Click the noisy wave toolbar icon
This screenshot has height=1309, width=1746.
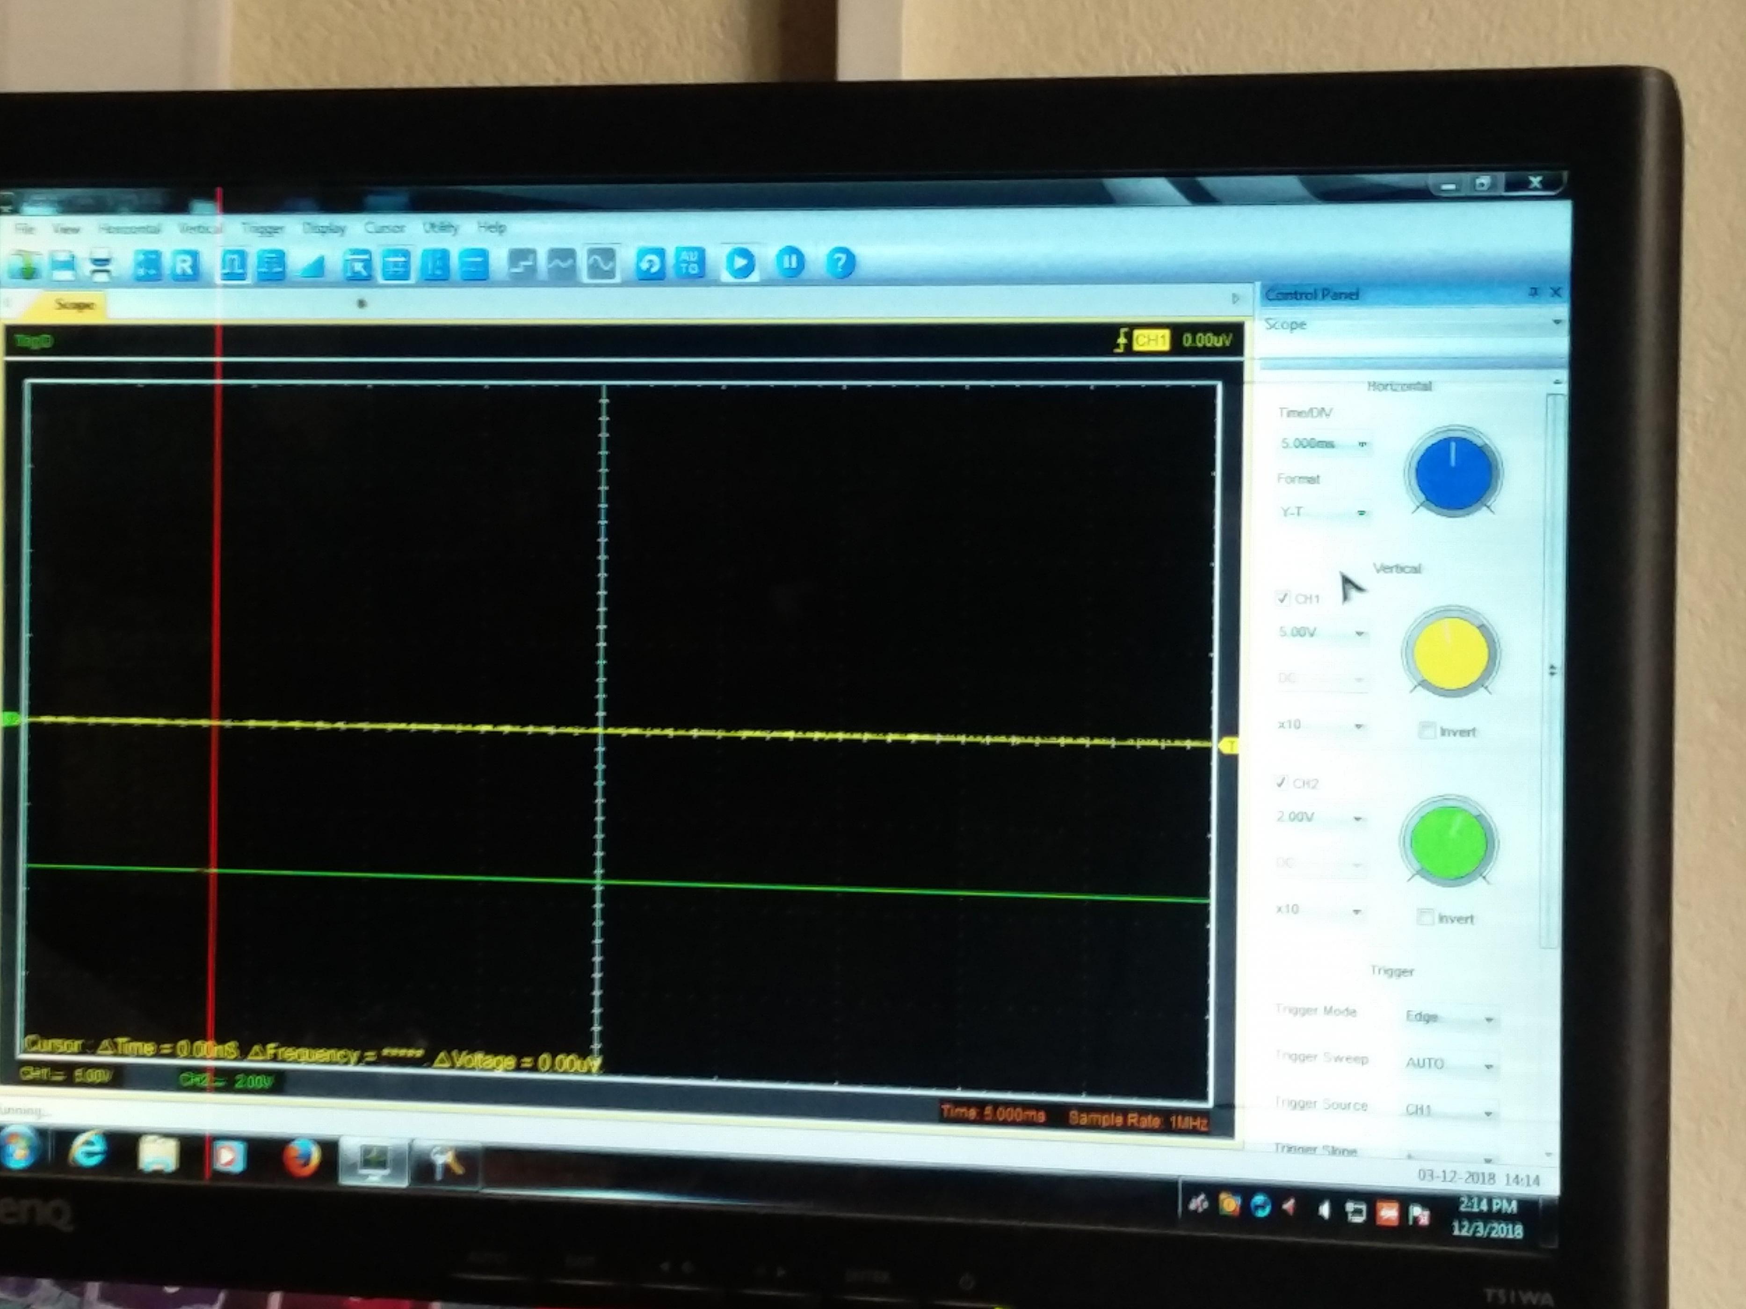[560, 264]
